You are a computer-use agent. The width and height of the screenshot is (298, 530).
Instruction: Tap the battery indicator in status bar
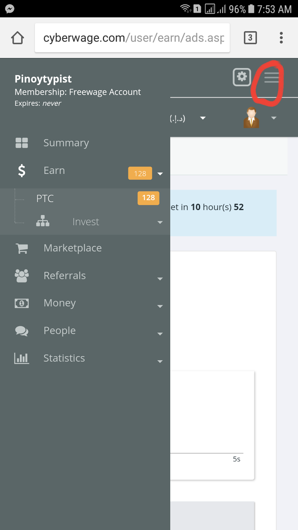click(251, 9)
